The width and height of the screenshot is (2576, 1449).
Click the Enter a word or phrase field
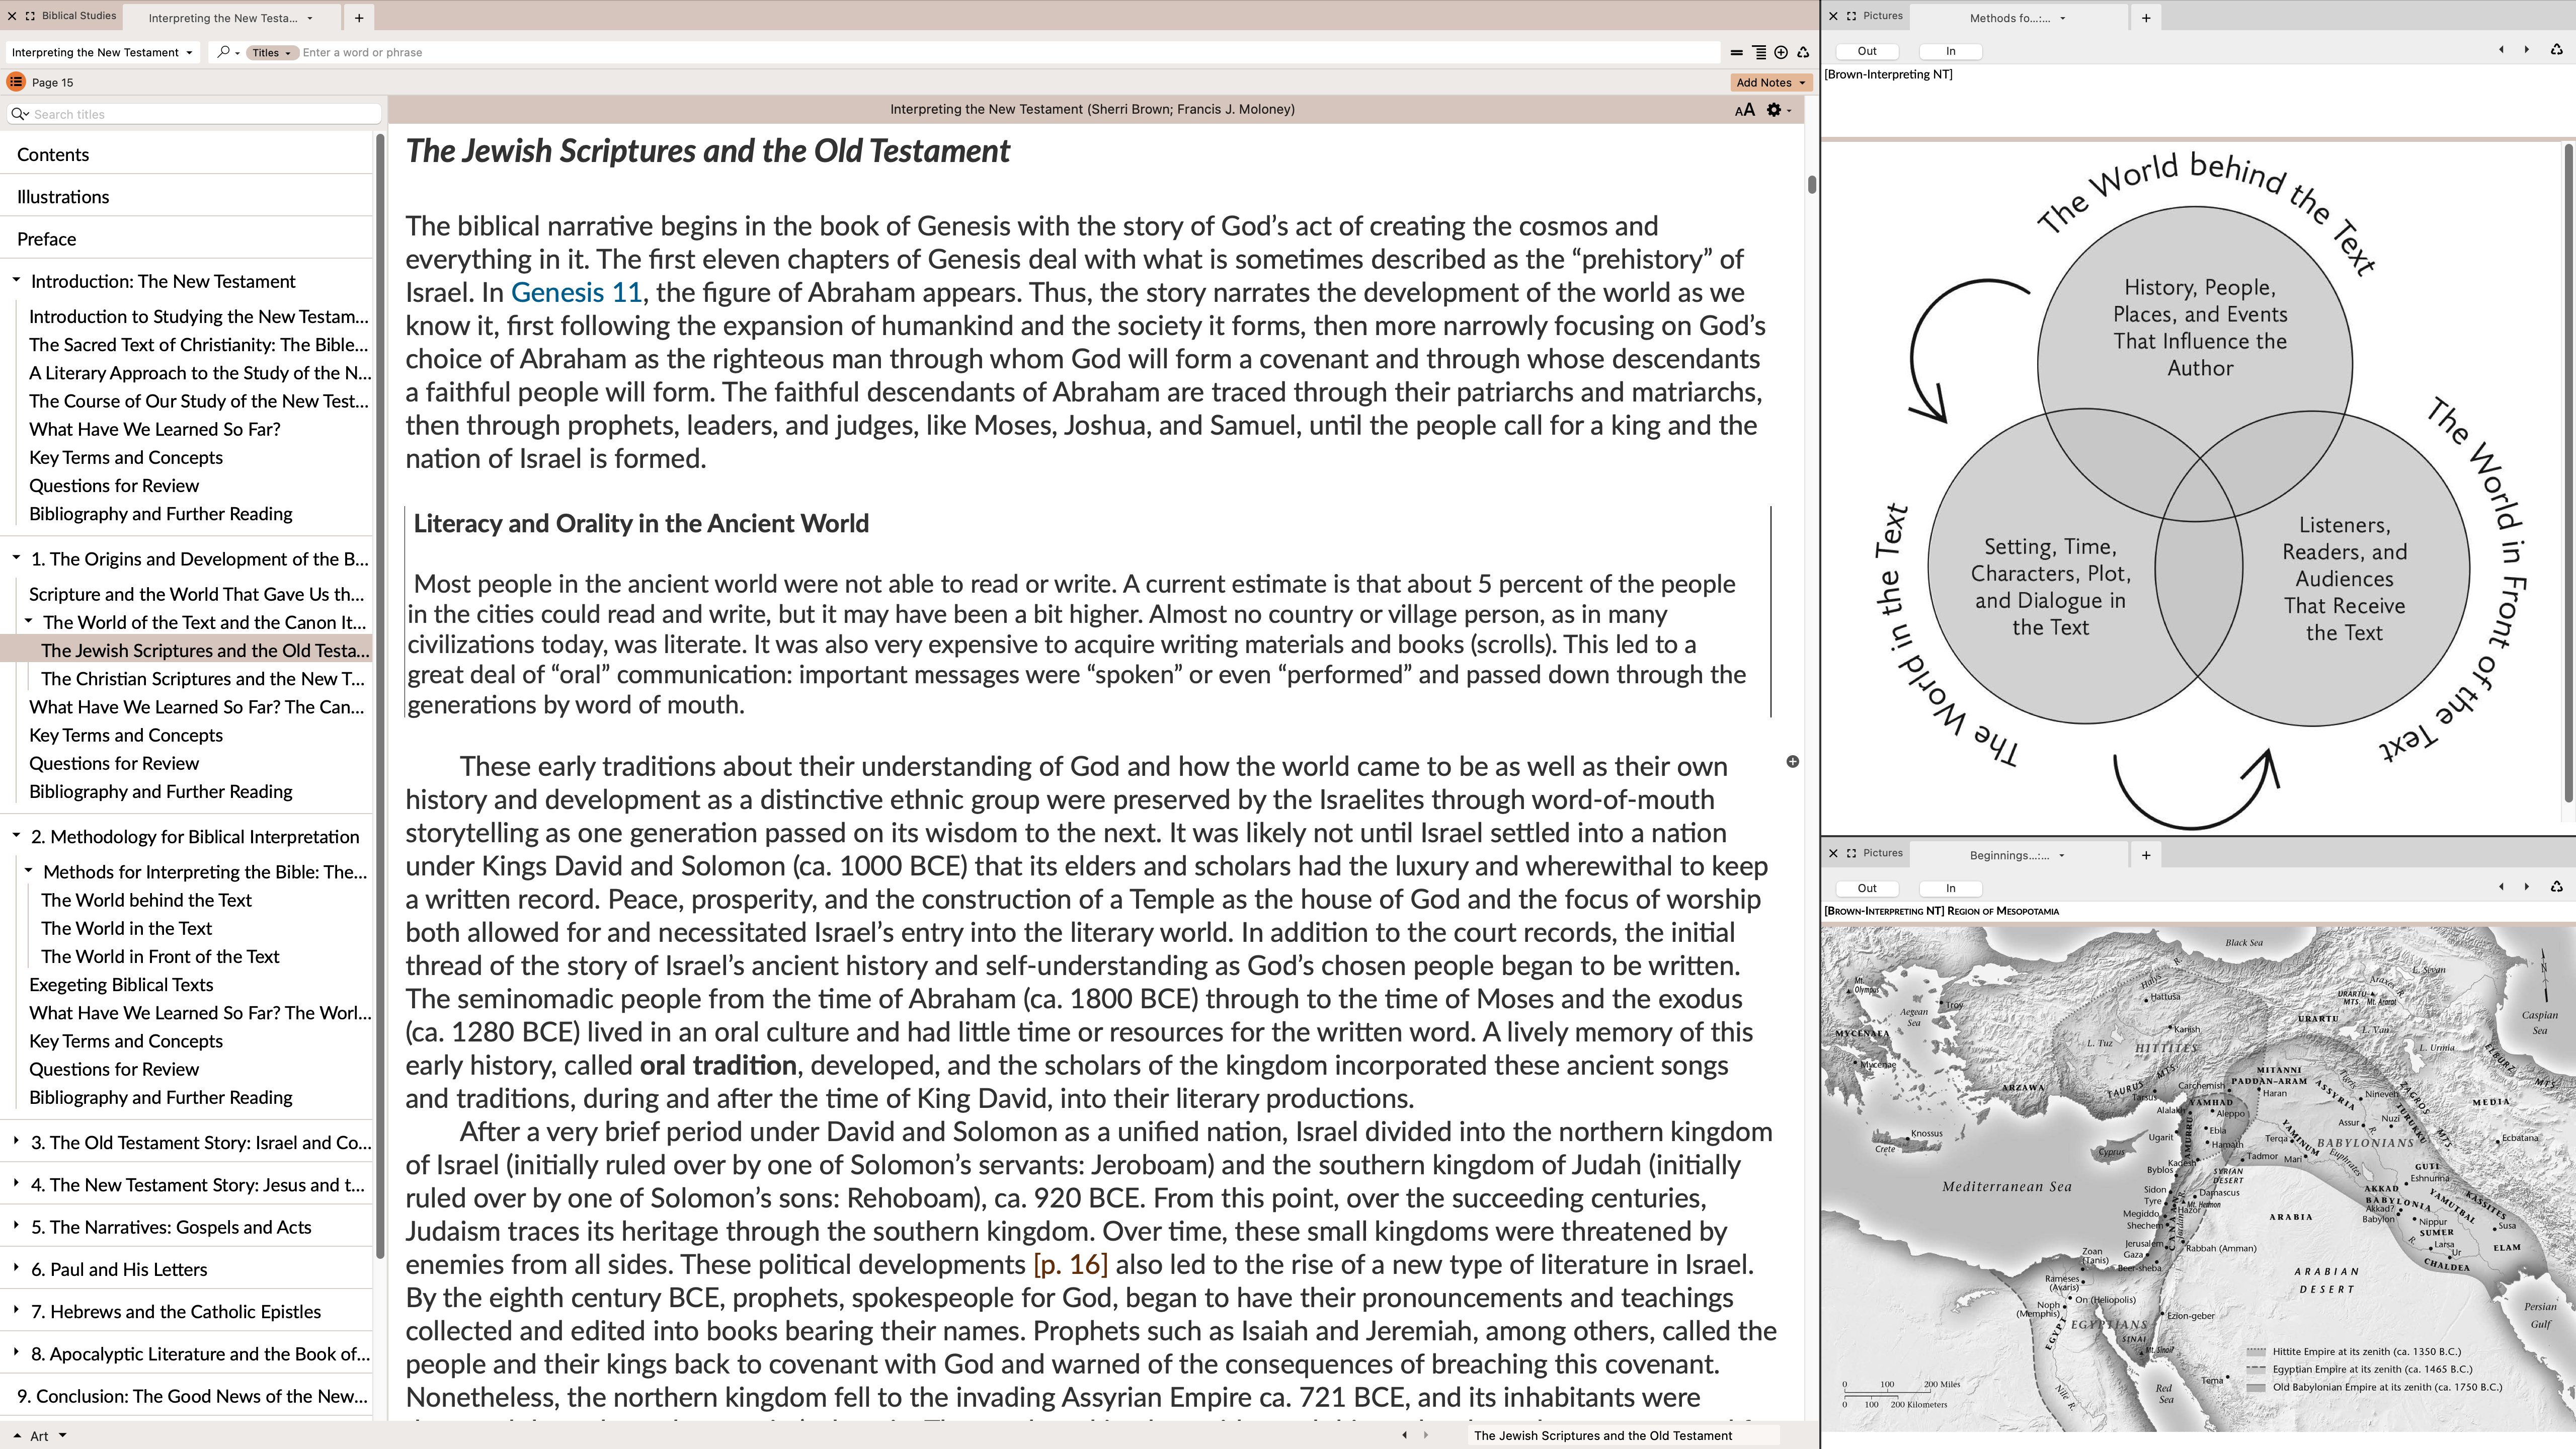point(1010,52)
